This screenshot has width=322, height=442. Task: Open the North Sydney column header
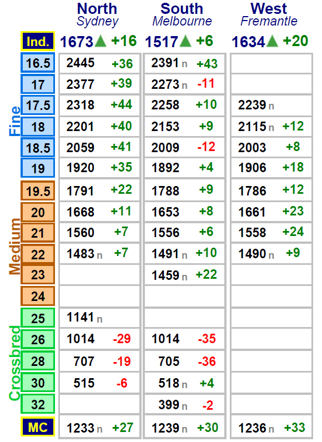click(98, 14)
